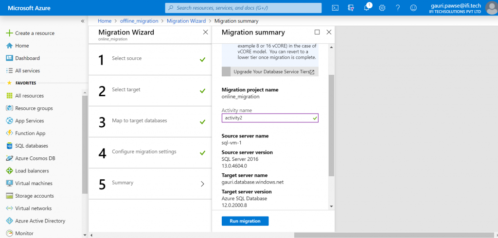This screenshot has height=238, width=498.
Task: Click the Run migration button
Action: [x=245, y=221]
